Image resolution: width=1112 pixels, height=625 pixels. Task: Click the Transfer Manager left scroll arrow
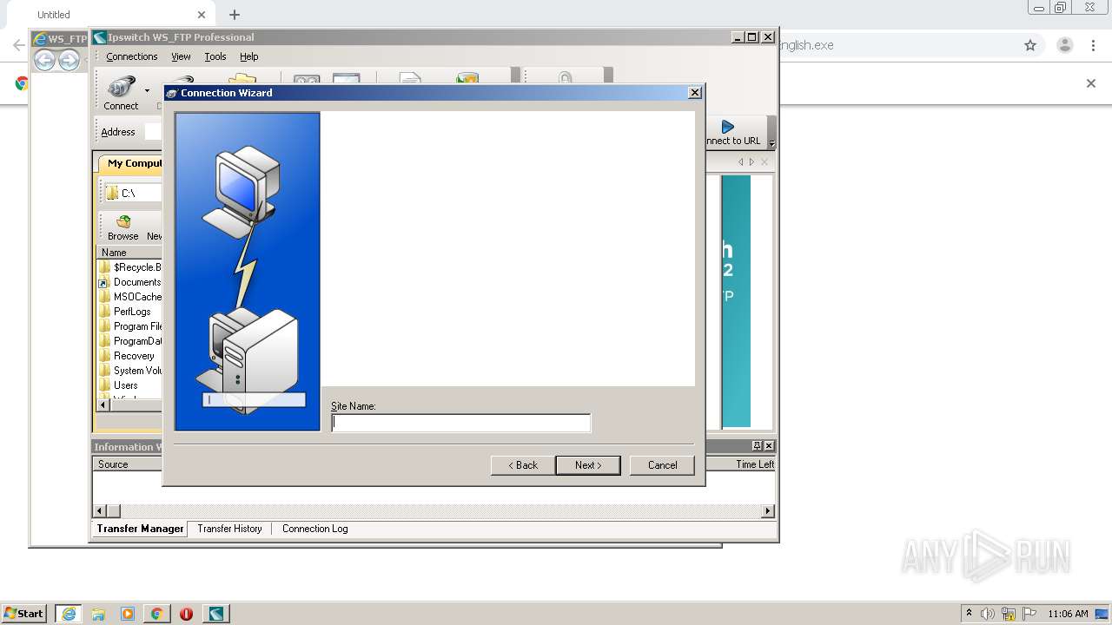[100, 511]
